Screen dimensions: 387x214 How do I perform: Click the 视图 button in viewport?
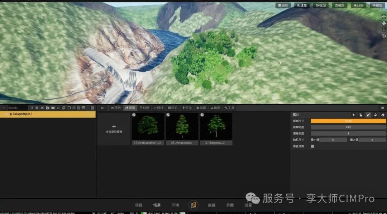point(321,5)
